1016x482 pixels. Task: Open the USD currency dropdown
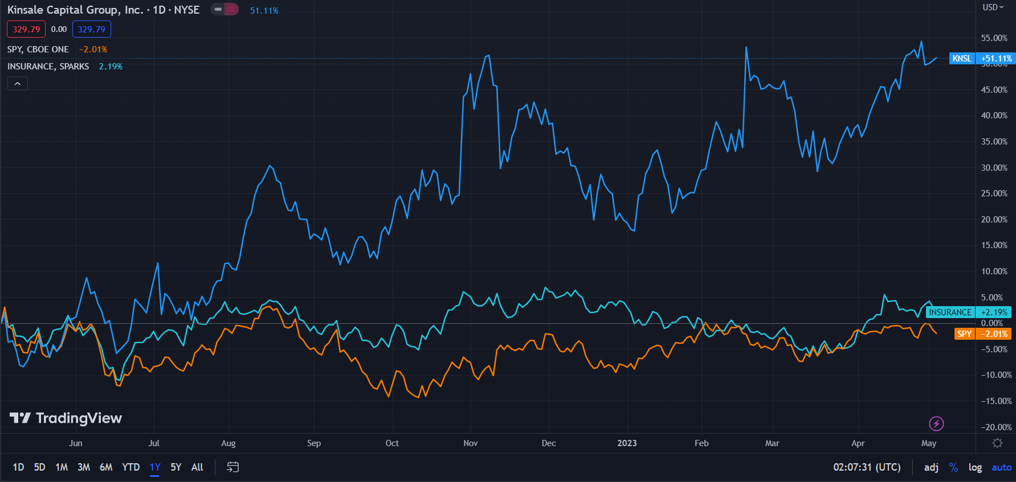993,7
